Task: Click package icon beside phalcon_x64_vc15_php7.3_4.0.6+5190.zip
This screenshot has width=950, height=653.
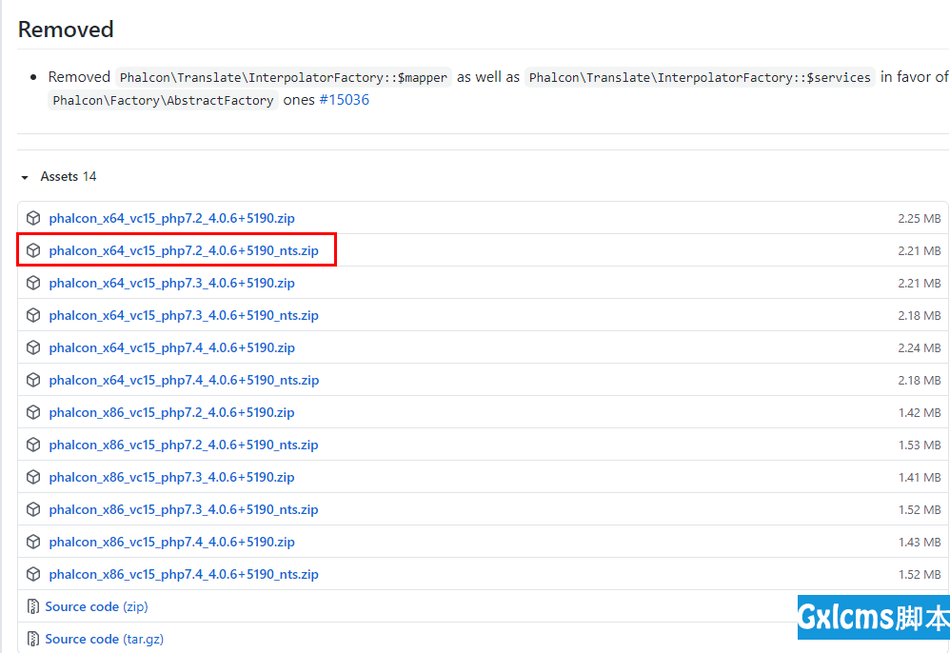Action: tap(33, 283)
